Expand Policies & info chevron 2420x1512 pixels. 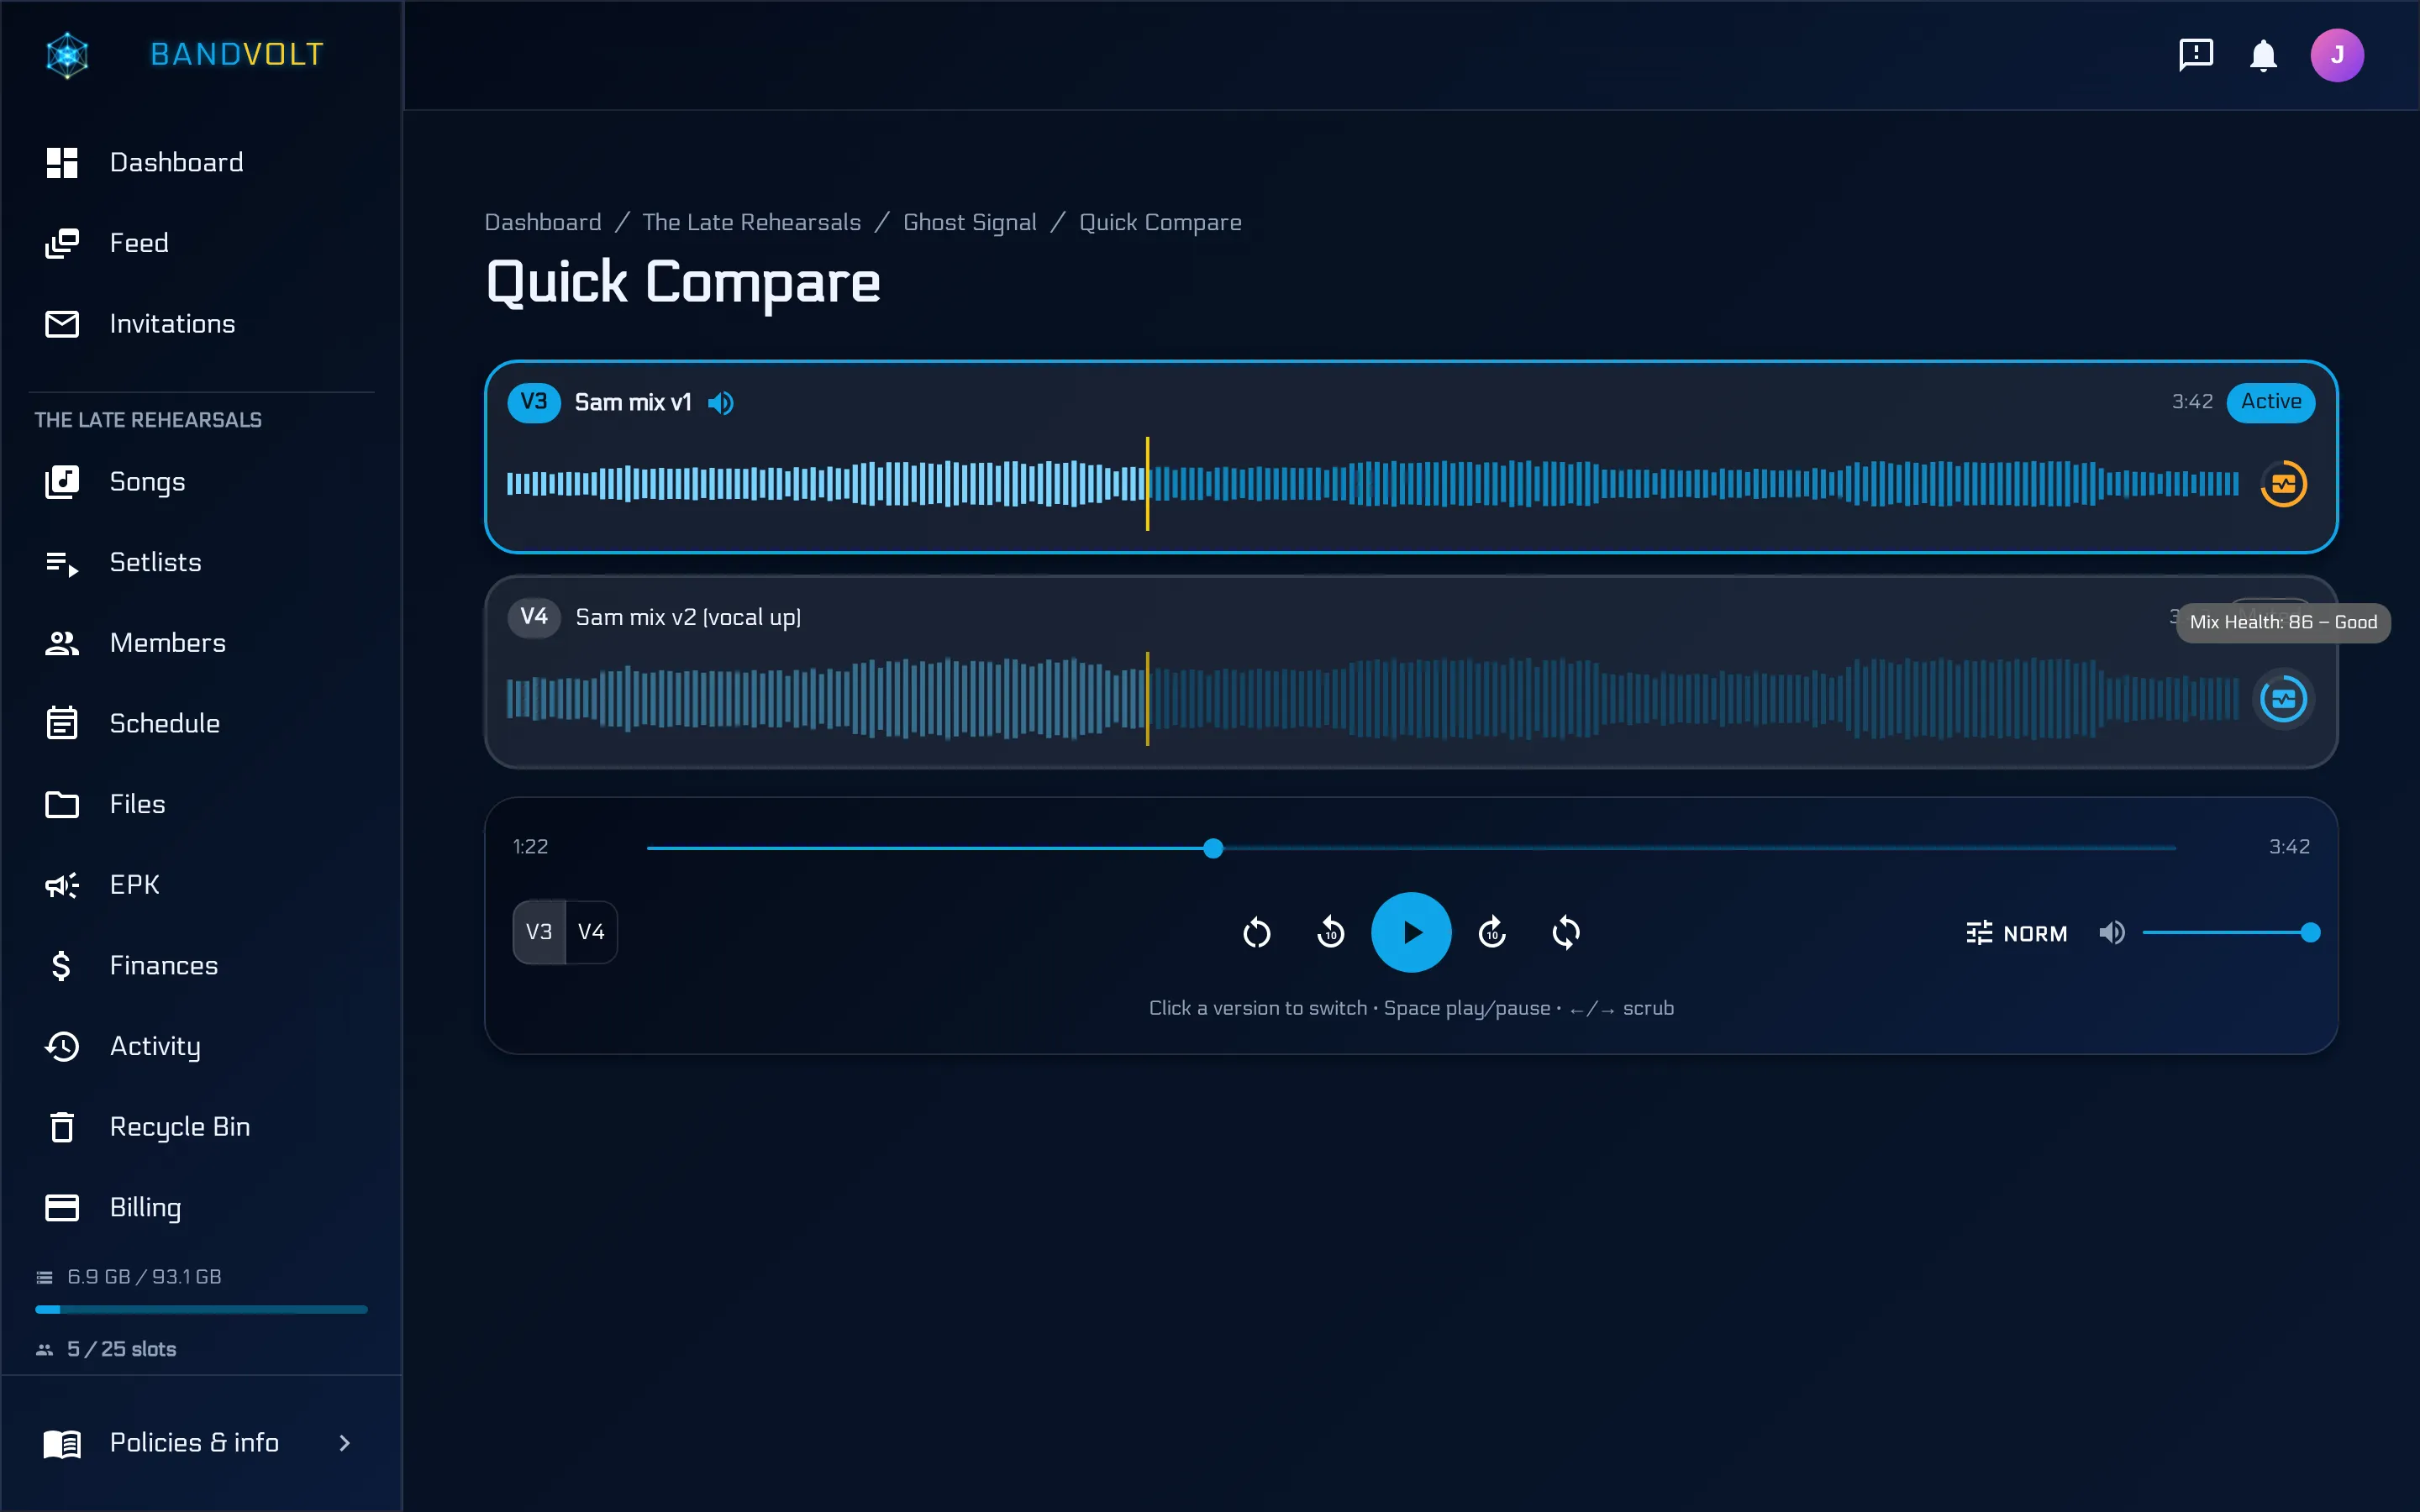tap(344, 1443)
